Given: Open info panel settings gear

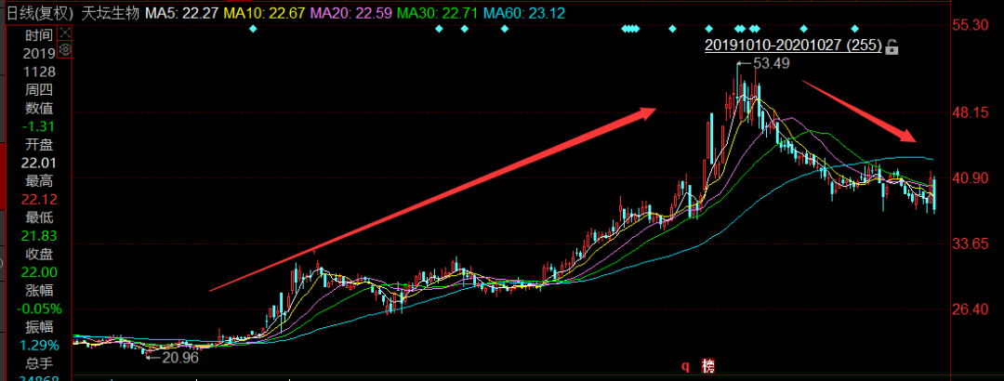Looking at the screenshot, I should 64,47.
